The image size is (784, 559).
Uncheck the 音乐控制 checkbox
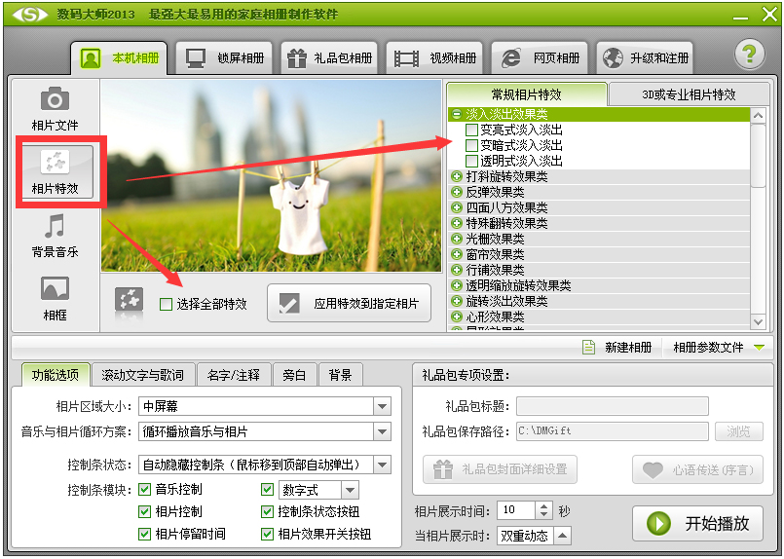click(144, 489)
